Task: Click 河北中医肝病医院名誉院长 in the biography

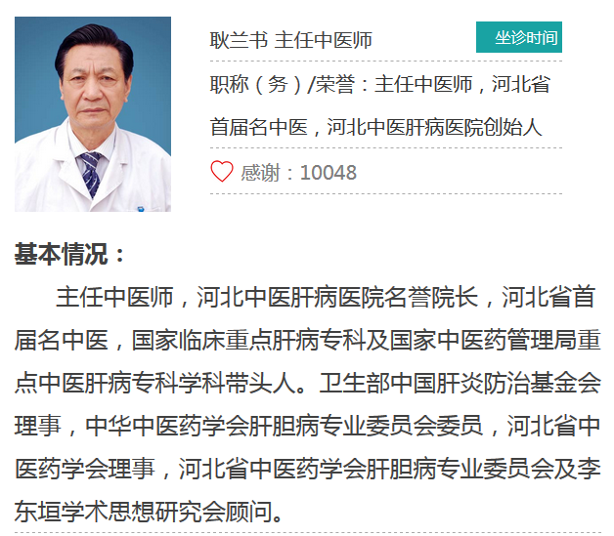Action: [x=337, y=297]
